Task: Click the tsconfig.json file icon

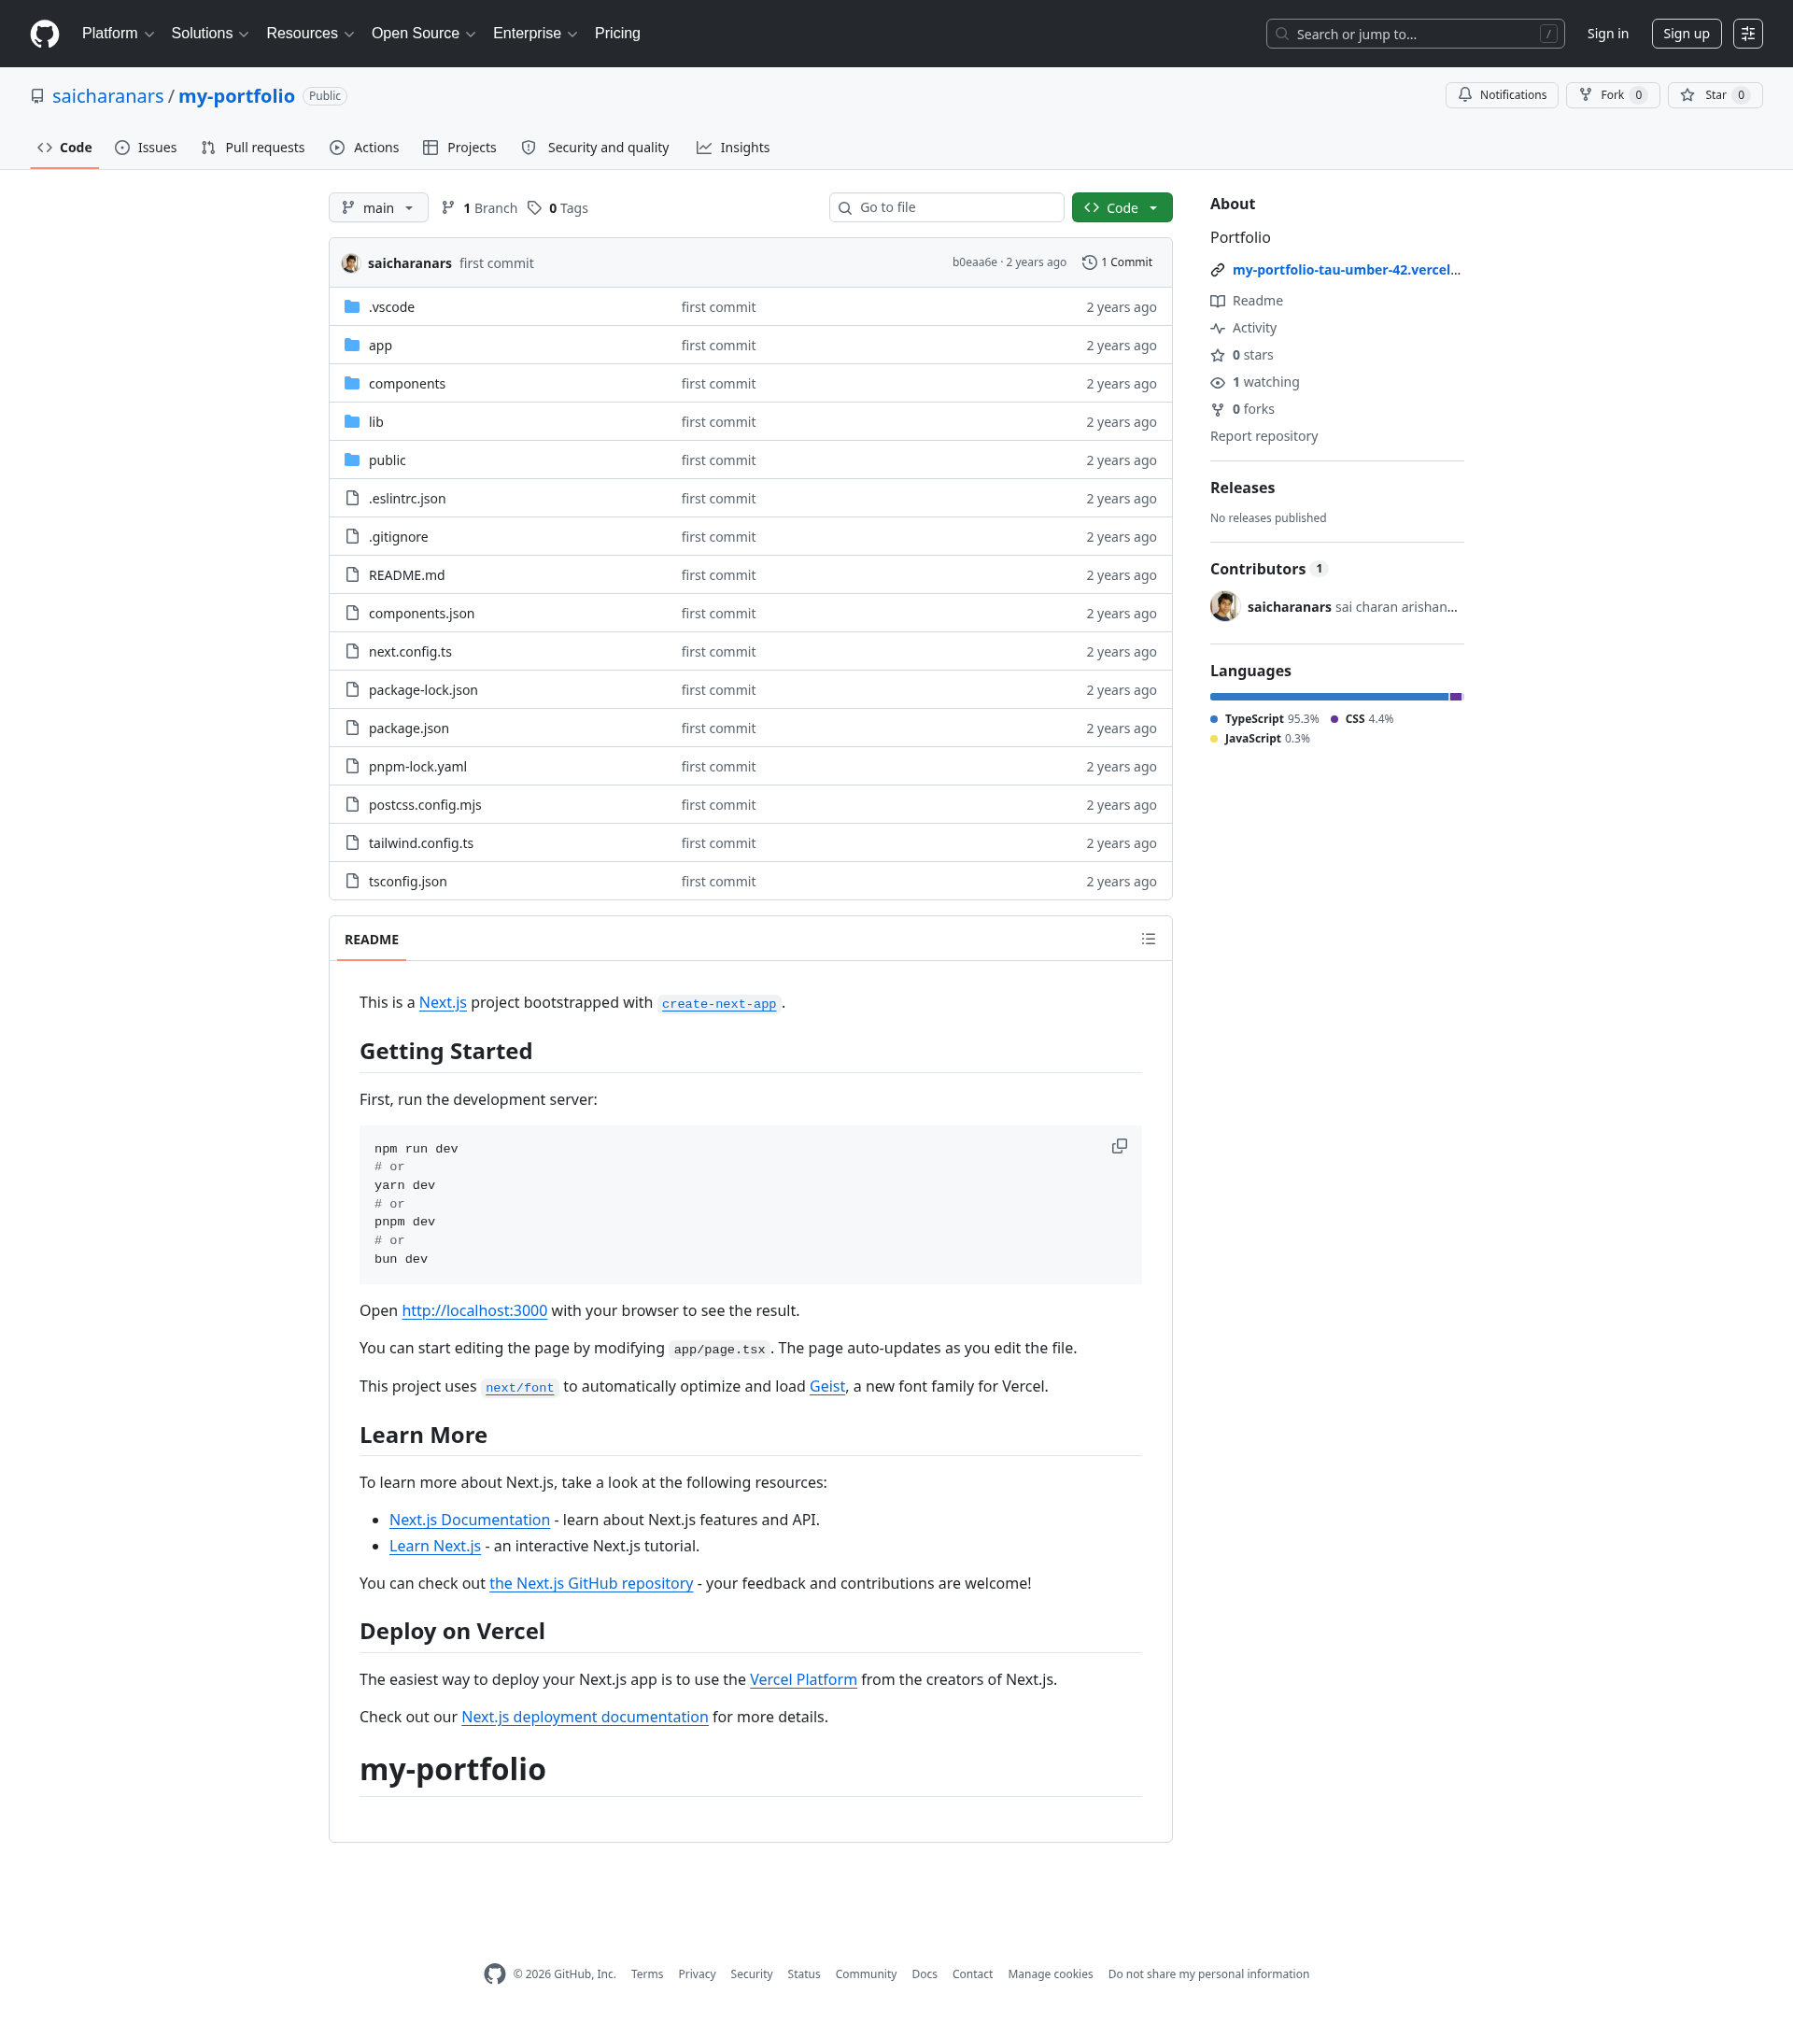Action: 352,882
